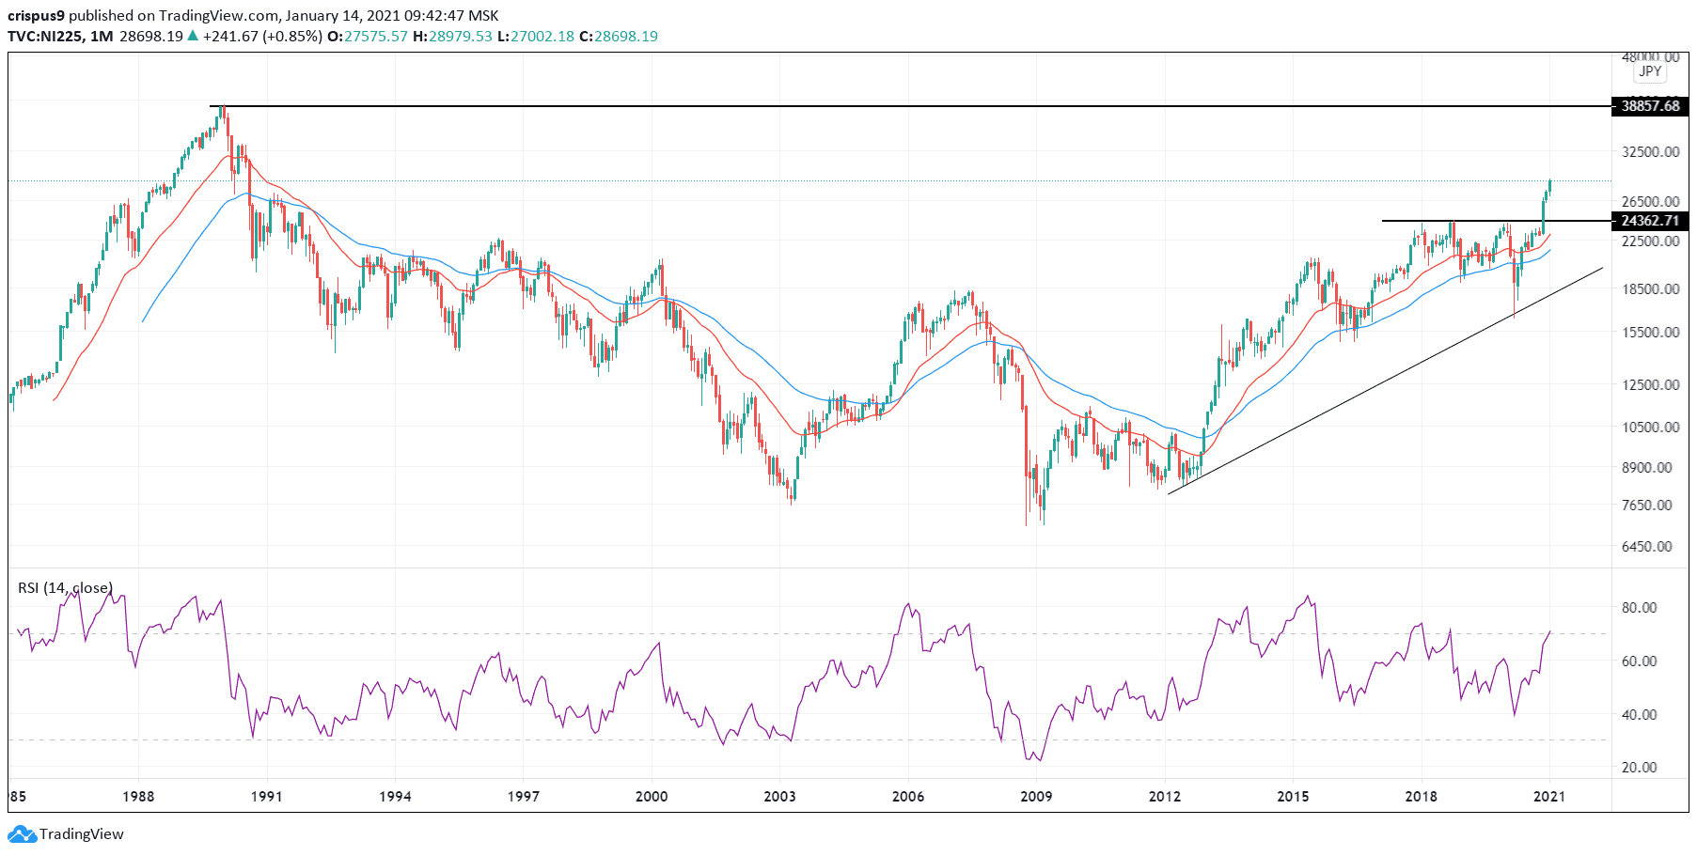
Task: Select the ascending black trendline from 2012
Action: pos(1386,381)
